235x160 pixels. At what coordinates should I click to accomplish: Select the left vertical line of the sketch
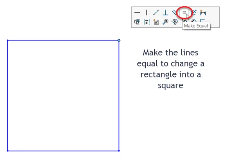(x=8, y=95)
